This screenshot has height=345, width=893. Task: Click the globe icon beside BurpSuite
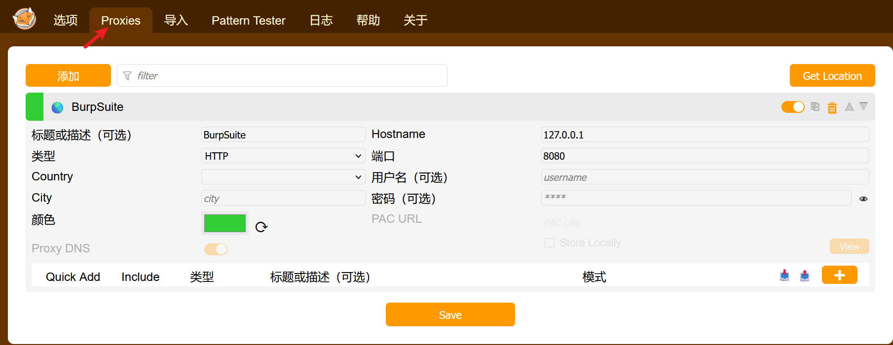tap(57, 107)
